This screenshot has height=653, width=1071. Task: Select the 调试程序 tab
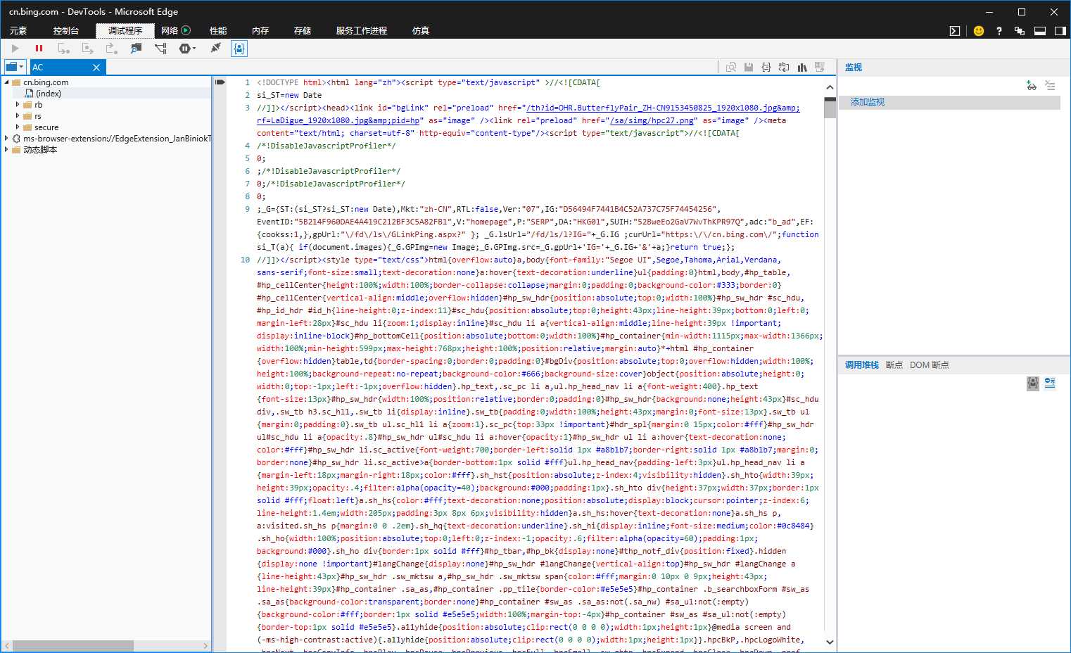click(125, 31)
